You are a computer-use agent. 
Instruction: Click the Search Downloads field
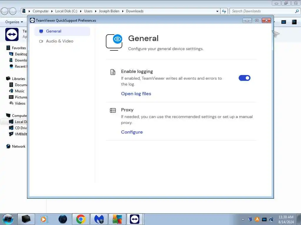[x=263, y=11]
